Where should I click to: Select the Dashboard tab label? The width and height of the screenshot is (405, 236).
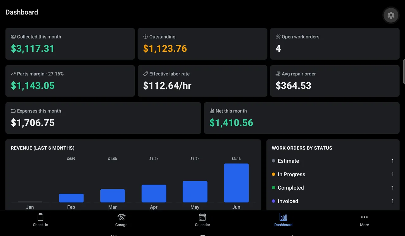(x=283, y=225)
